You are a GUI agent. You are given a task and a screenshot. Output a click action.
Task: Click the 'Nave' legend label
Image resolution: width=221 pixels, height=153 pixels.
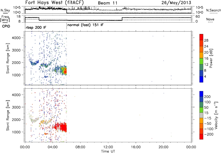210,19
